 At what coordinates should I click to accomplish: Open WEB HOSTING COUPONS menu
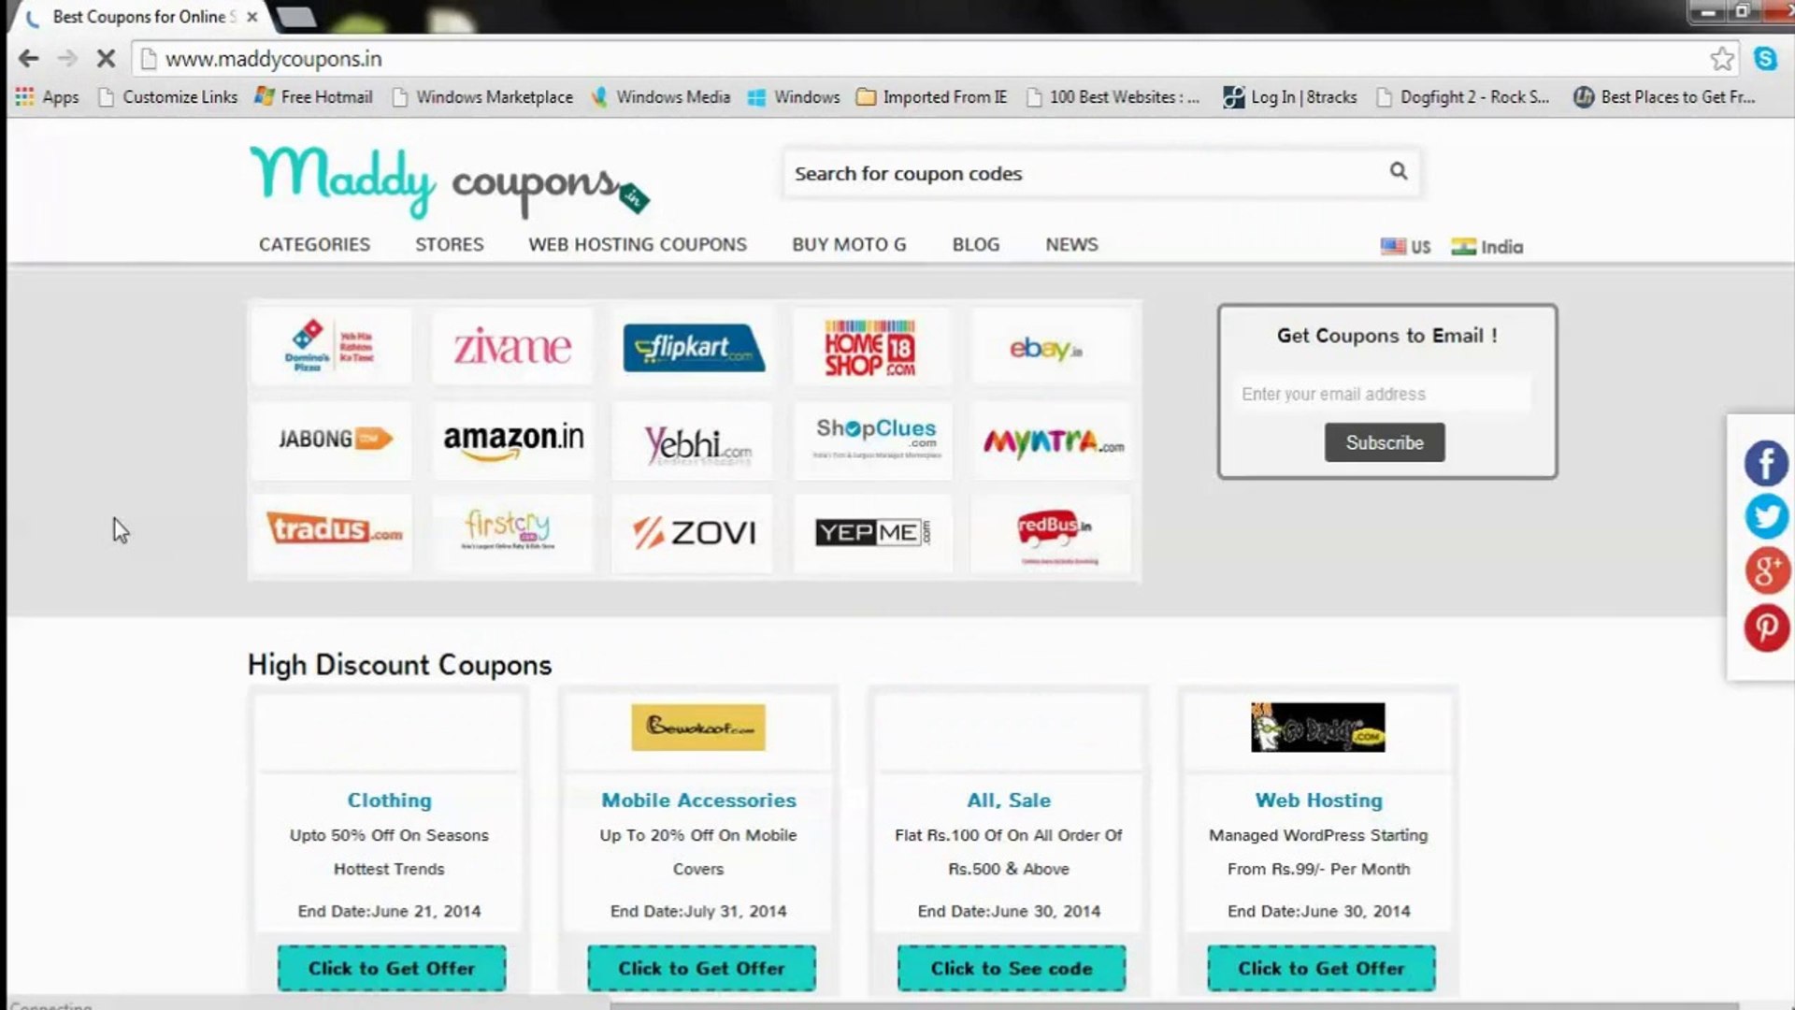pyautogui.click(x=637, y=244)
